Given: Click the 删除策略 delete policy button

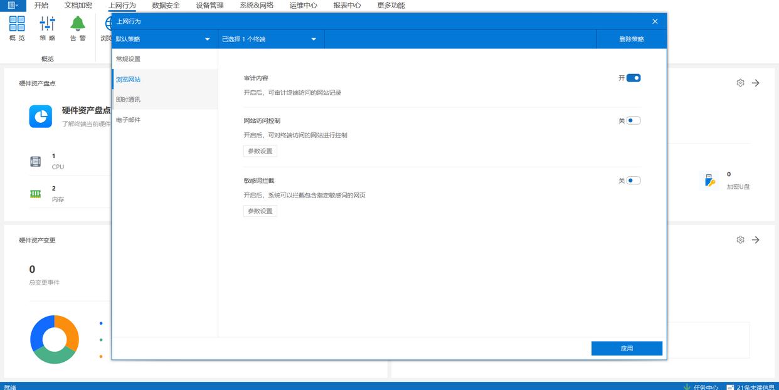Looking at the screenshot, I should pos(631,40).
